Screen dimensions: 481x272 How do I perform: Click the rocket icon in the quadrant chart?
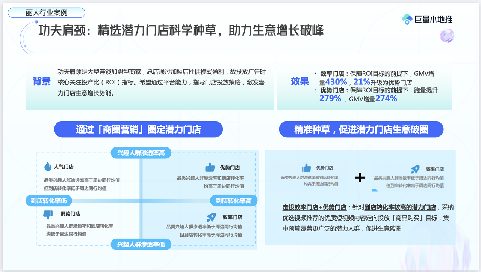pyautogui.click(x=211, y=217)
